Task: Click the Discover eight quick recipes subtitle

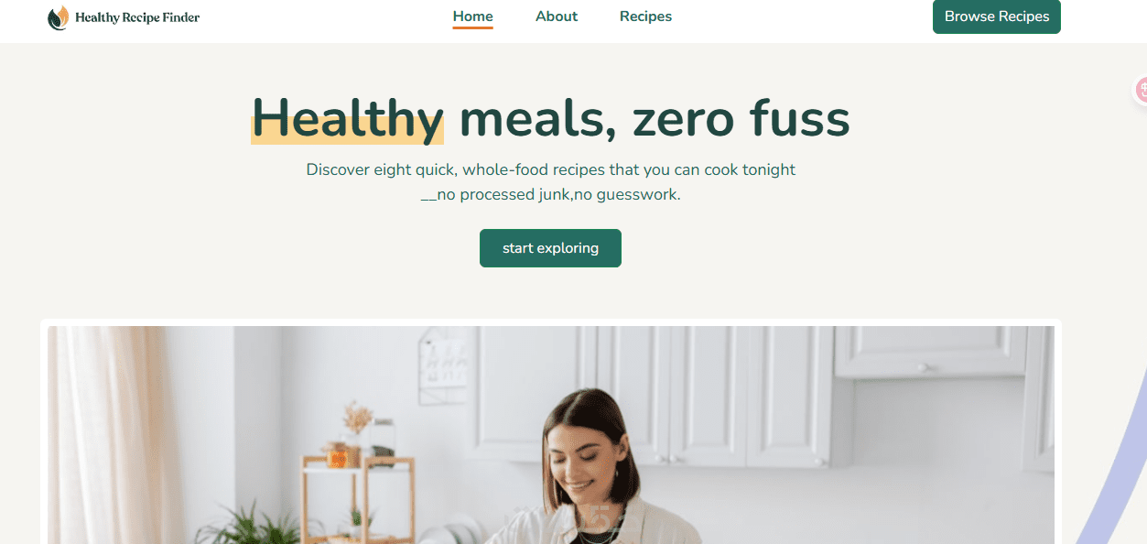Action: (550, 169)
